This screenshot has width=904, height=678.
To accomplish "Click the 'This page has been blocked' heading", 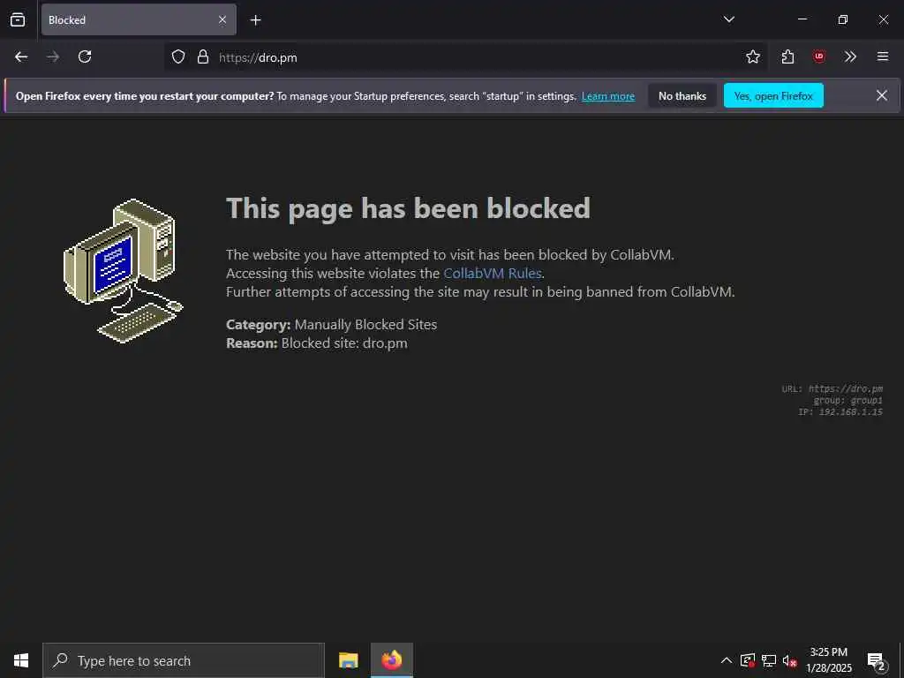I will [408, 208].
